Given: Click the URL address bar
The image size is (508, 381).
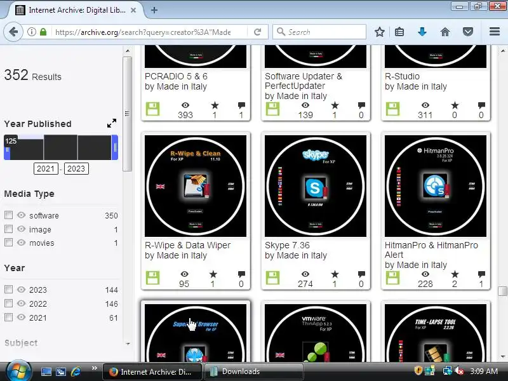Looking at the screenshot, I should click(142, 32).
